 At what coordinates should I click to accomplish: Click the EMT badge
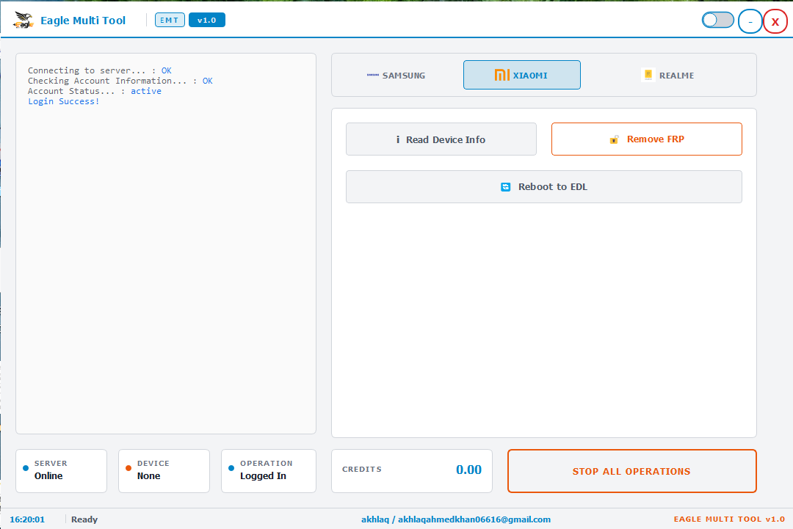click(x=170, y=21)
